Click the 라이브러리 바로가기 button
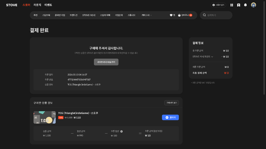The image size is (266, 149). click(106, 62)
